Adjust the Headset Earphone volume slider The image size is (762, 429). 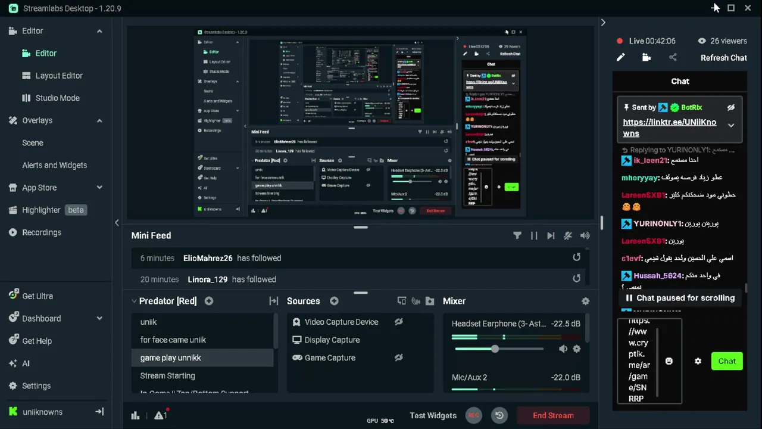click(495, 349)
